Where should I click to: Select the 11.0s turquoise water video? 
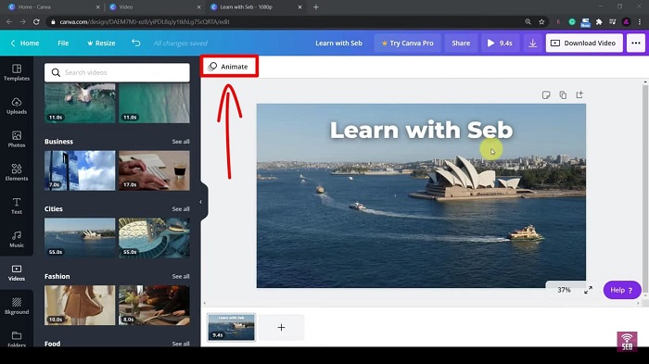click(154, 103)
